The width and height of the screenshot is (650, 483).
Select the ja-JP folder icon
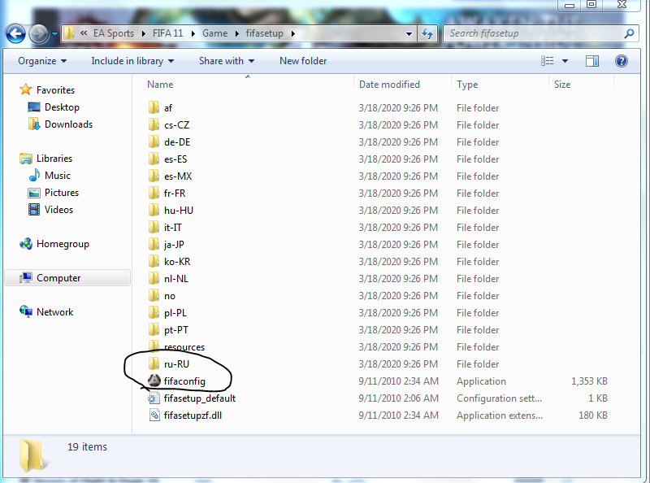tap(154, 244)
